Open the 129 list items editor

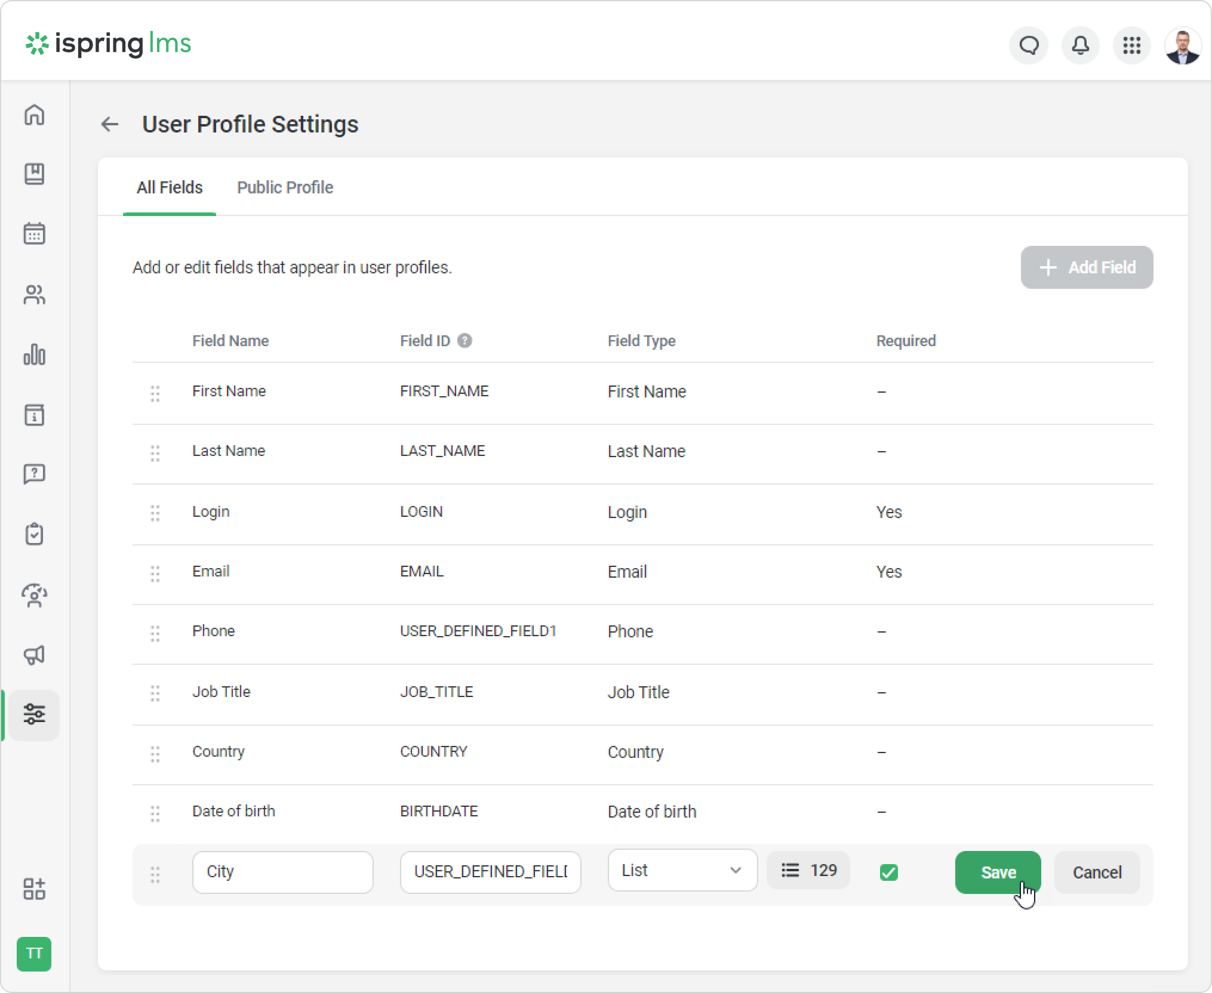click(808, 871)
